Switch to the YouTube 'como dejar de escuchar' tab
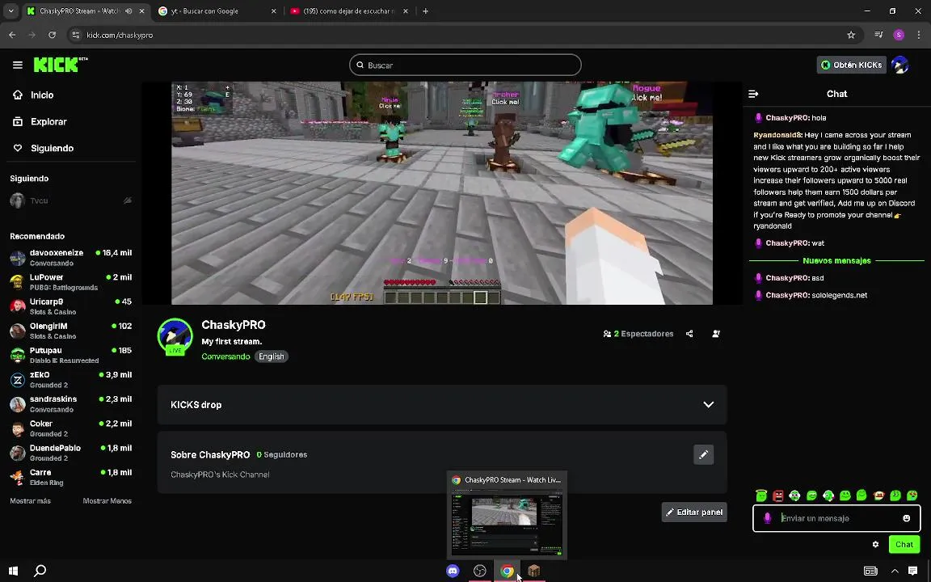 [x=349, y=11]
